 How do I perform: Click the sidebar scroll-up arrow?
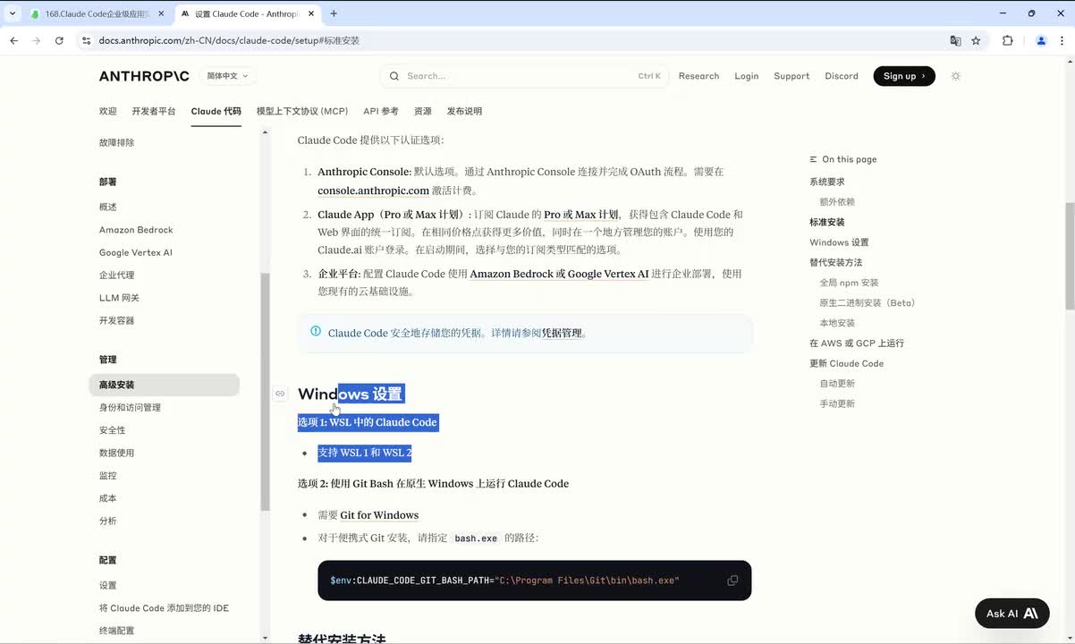point(265,133)
